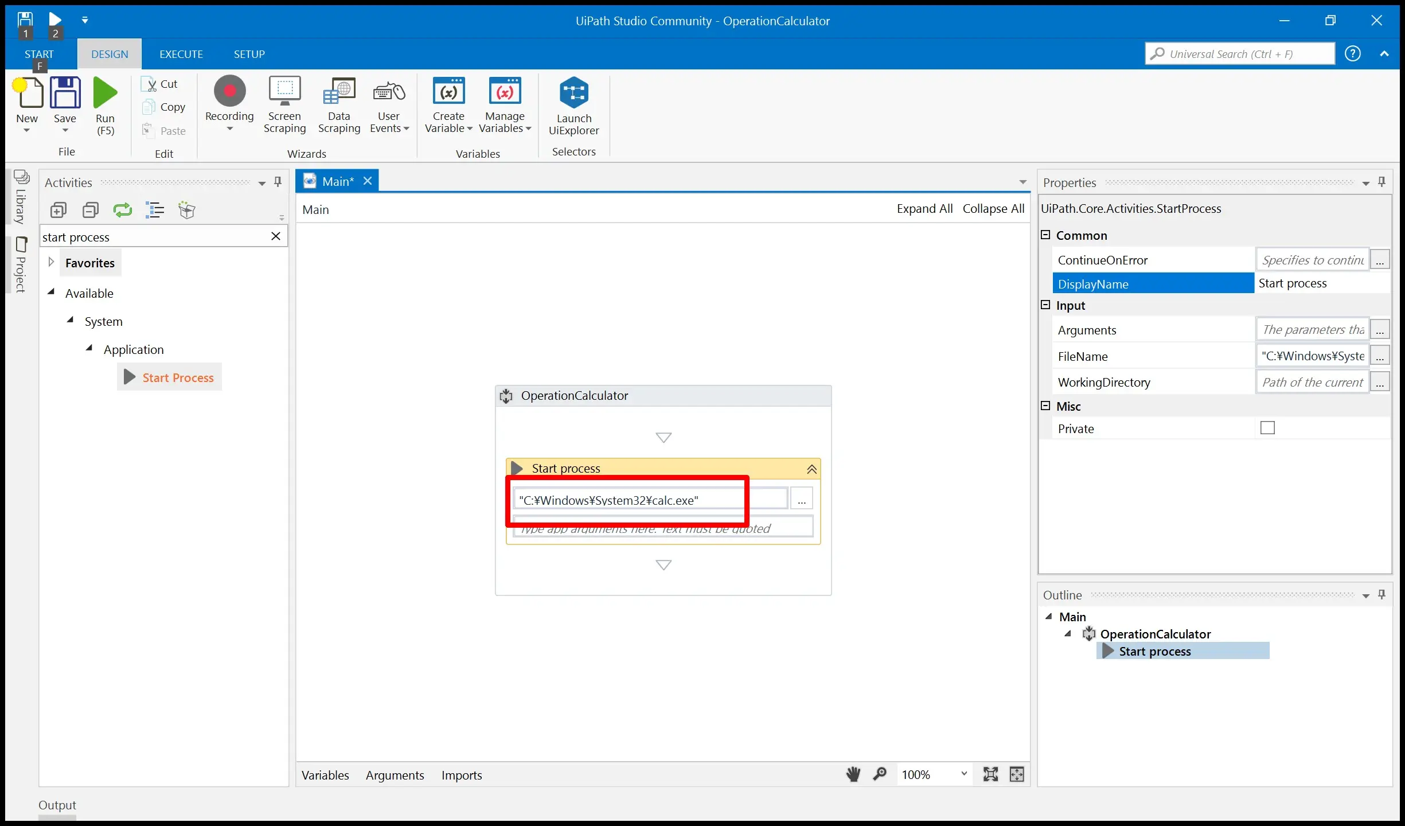
Task: Open the Imports panel tab
Action: point(462,775)
